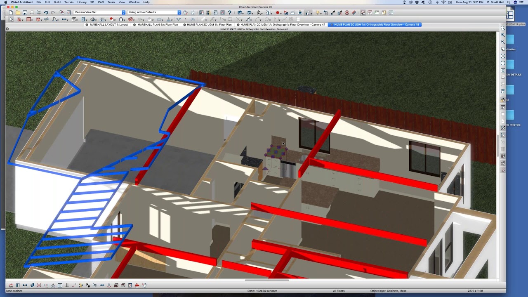Click the wrench icon in bottom edit toolbar
Screen dimensions: 528x297
[144, 285]
